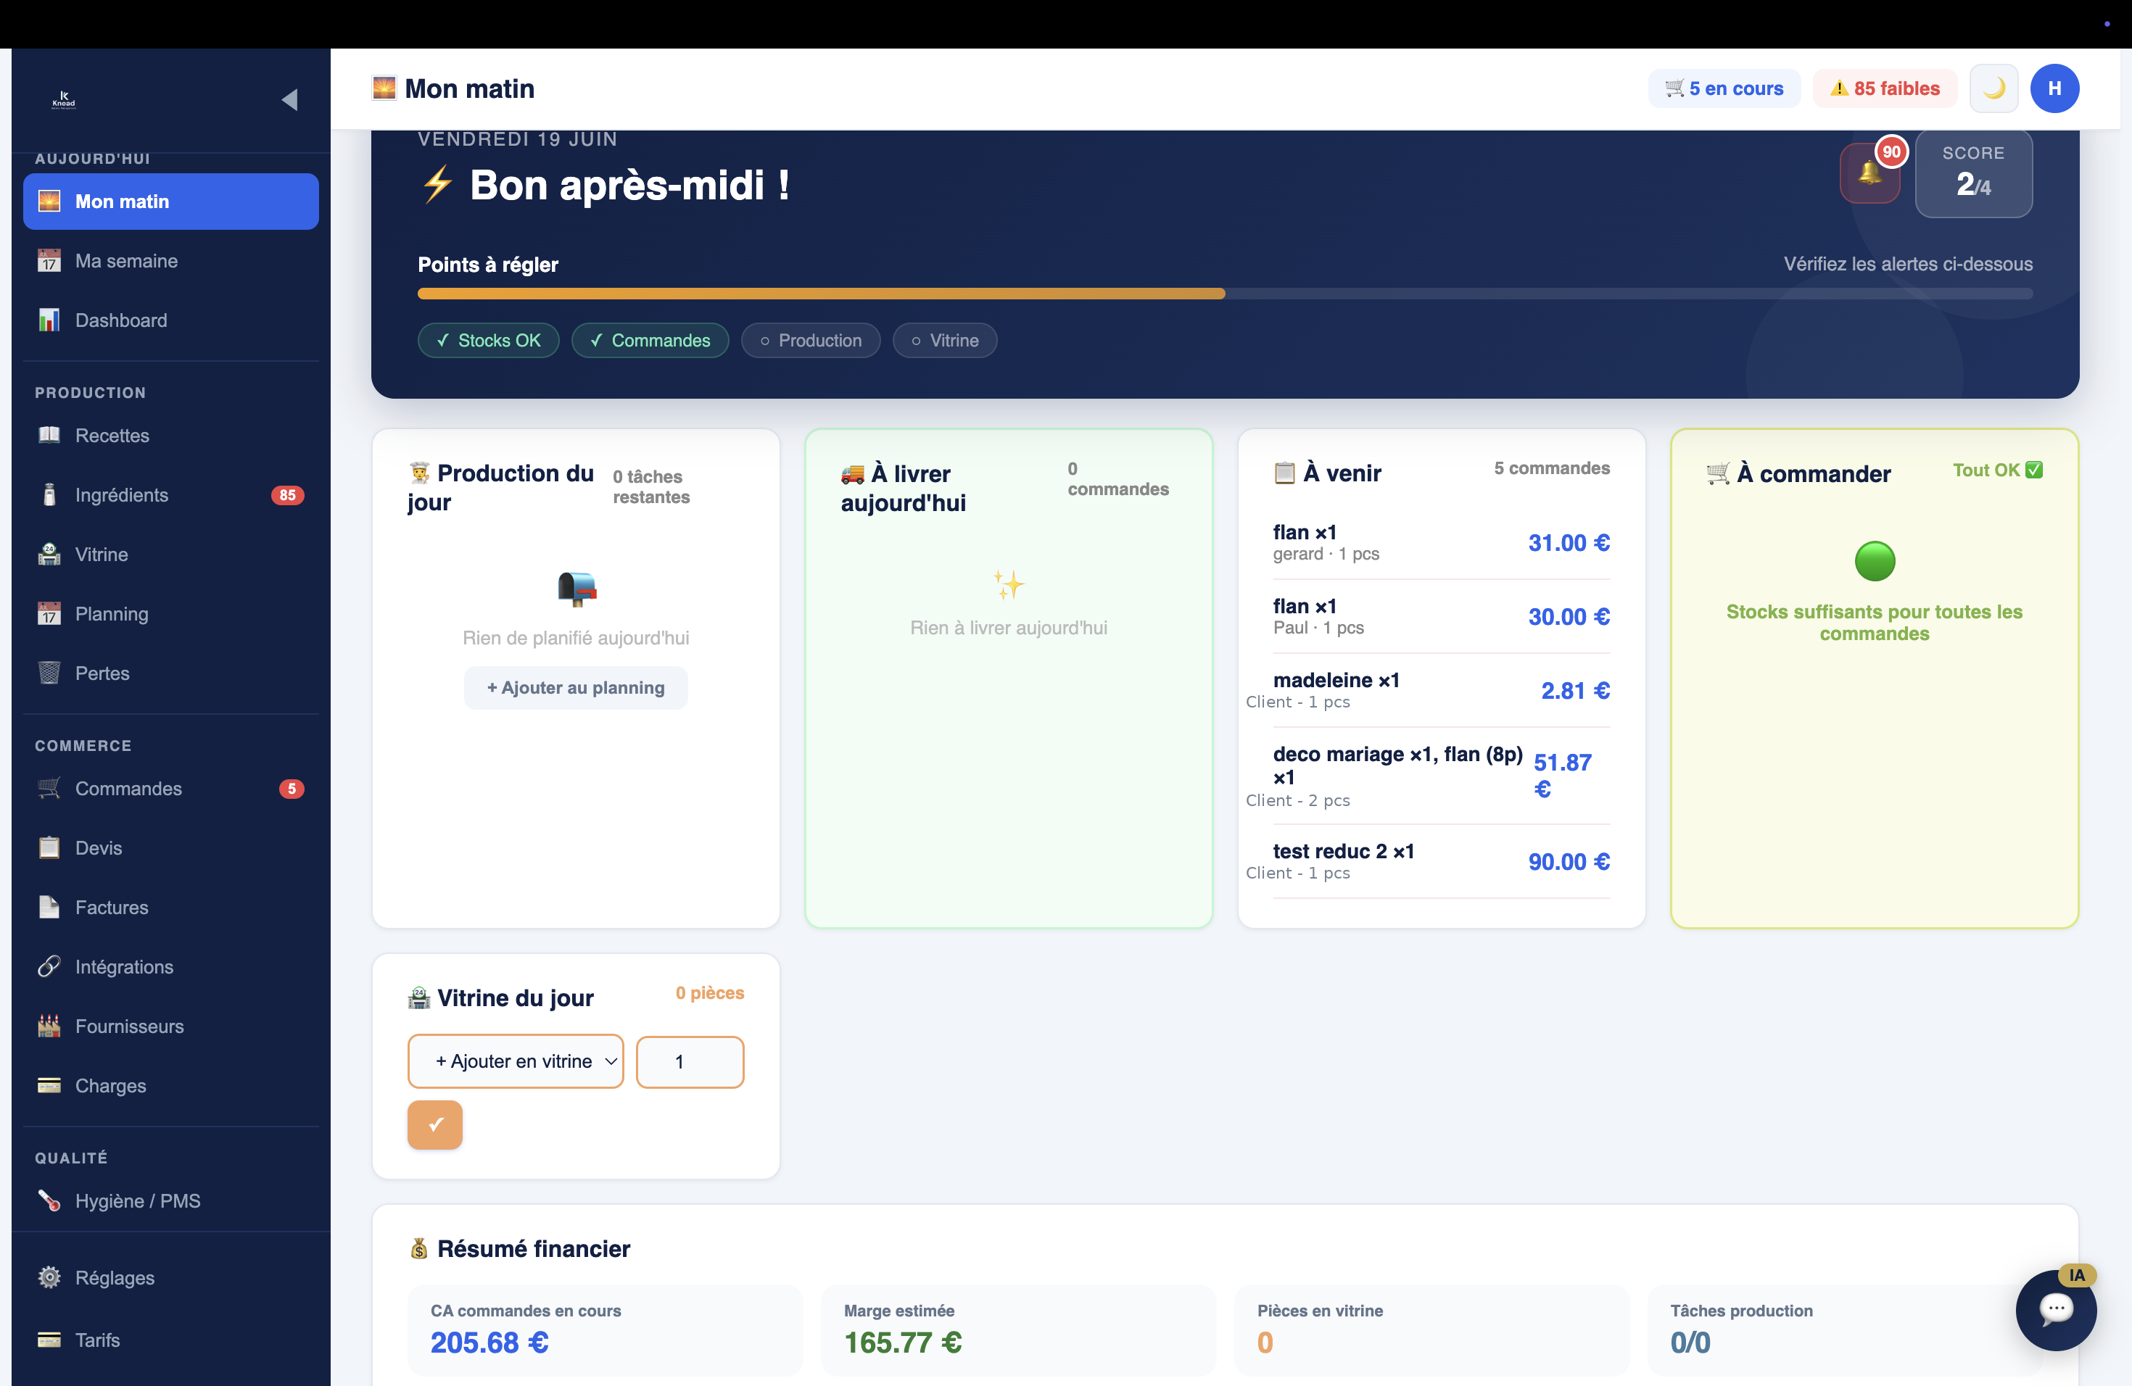The image size is (2132, 1386).
Task: Go to Ma semaine page
Action: pos(171,260)
